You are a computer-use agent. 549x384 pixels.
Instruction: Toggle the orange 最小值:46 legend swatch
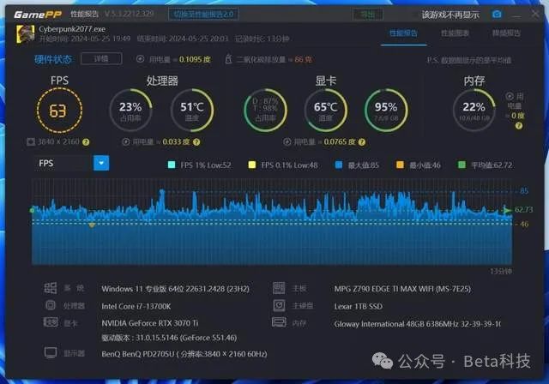pos(400,165)
